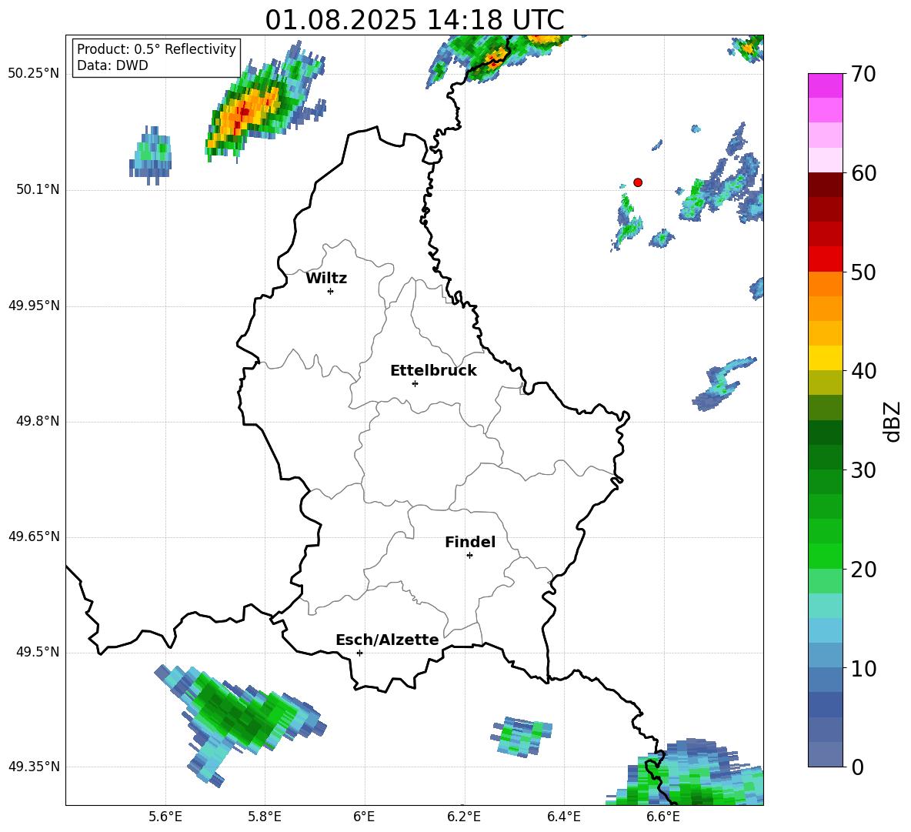911x832 pixels.
Task: Click the Findel city label
Action: pyautogui.click(x=470, y=542)
